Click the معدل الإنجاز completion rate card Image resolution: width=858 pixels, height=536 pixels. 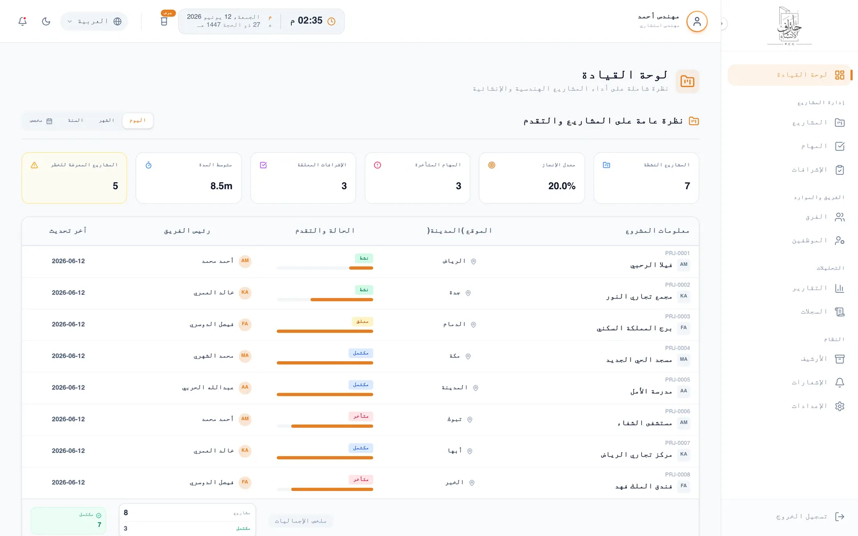pyautogui.click(x=532, y=178)
